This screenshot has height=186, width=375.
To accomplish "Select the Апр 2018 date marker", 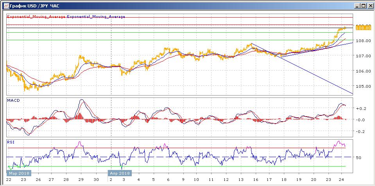I will [120, 173].
